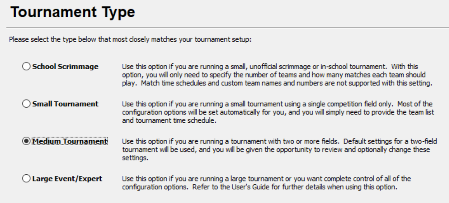Click the 'Tournament Type' page heading
Screen dimensions: 449x203
[x=71, y=13]
